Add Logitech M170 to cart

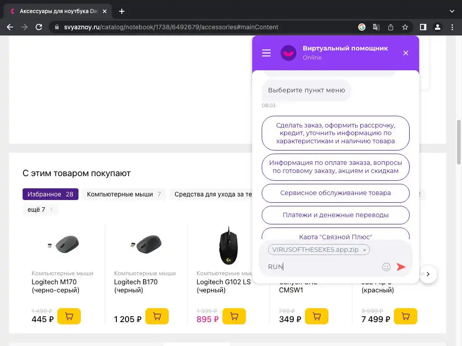pos(69,316)
